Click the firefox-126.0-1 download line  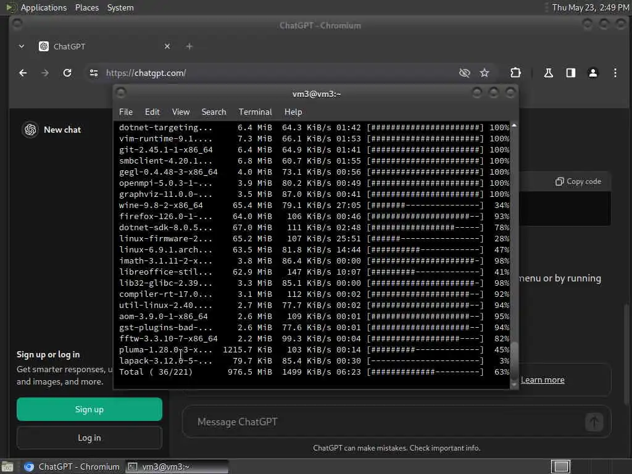(314, 217)
